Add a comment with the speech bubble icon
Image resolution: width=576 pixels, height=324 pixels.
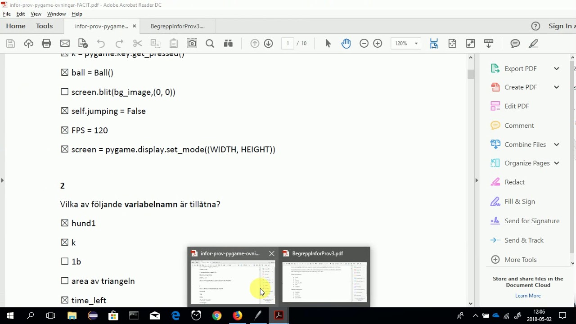click(x=515, y=44)
